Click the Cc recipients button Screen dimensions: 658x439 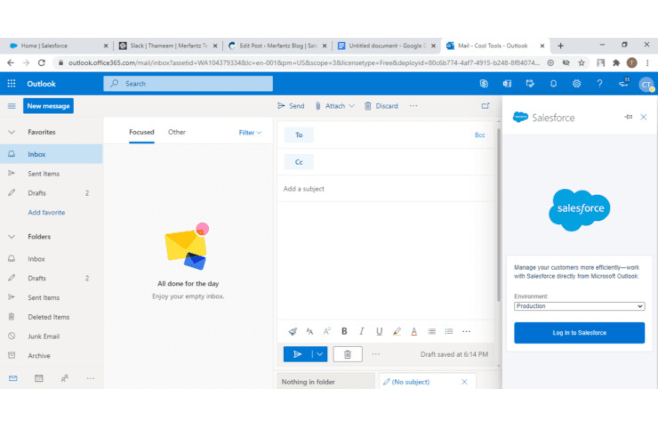coord(299,162)
